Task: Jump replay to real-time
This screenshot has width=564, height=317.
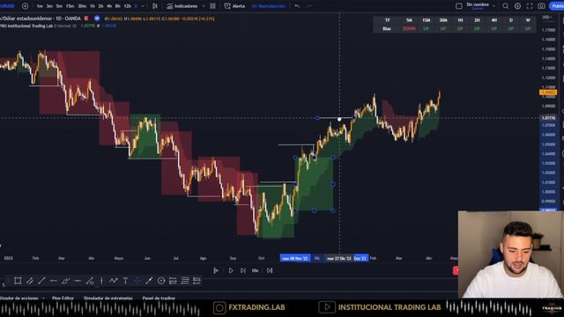Action: point(270,270)
